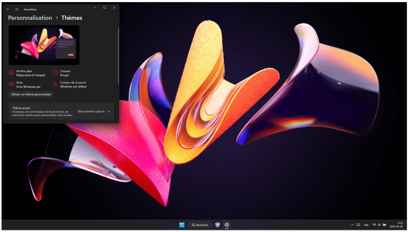The width and height of the screenshot is (409, 232).
Task: Open Sons sound settings icon
Action: tap(11, 83)
